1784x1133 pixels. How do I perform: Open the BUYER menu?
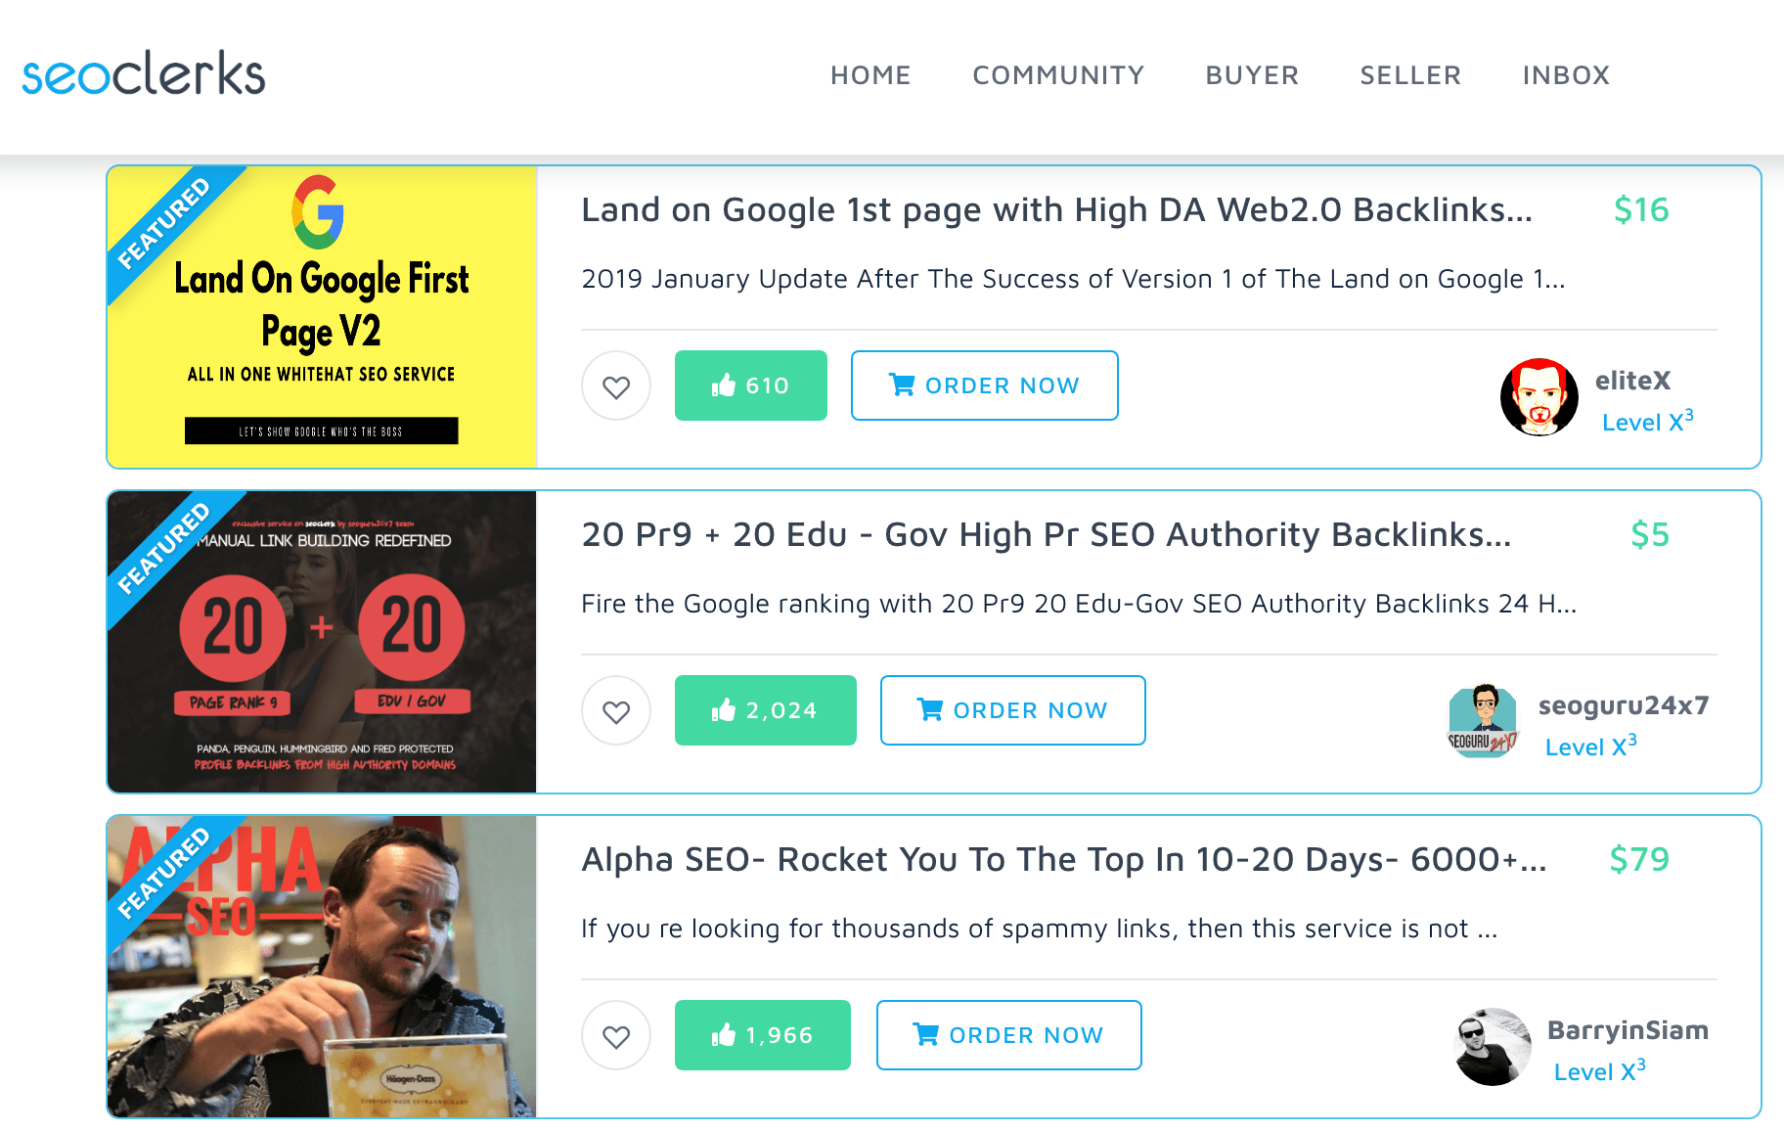(1252, 75)
